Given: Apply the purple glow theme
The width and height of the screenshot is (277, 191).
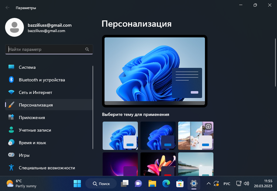Looking at the screenshot, I should point(120,164).
